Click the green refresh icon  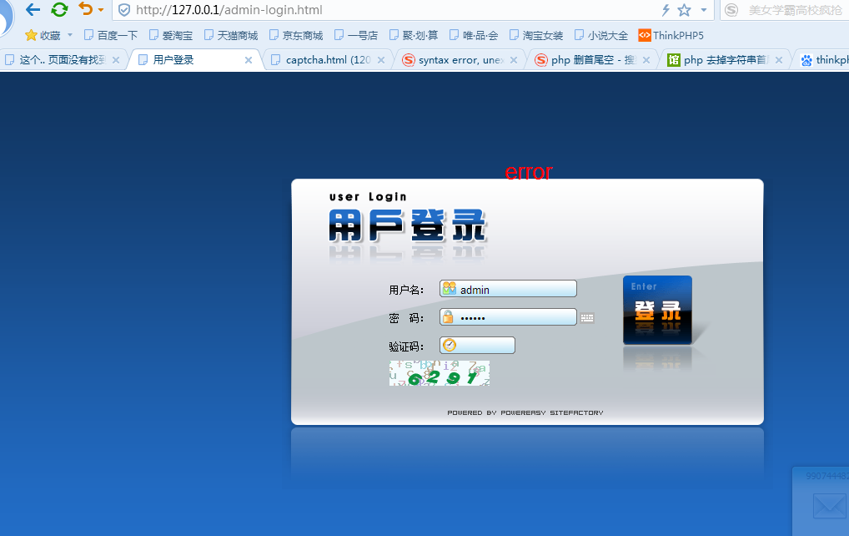coord(59,10)
